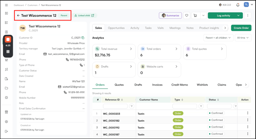Open the Quotes sub-tab
The width and height of the screenshot is (256, 139).
pyautogui.click(x=119, y=85)
